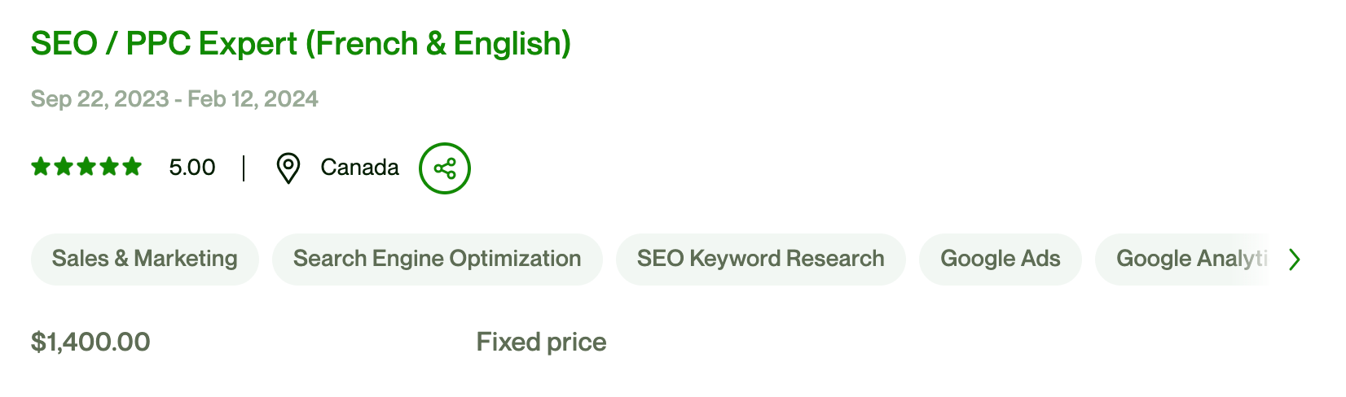Click the Fixed price label
This screenshot has height=397, width=1346.
click(541, 342)
